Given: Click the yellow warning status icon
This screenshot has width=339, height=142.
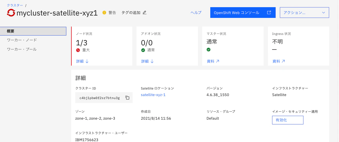Looking at the screenshot, I should 104,13.
